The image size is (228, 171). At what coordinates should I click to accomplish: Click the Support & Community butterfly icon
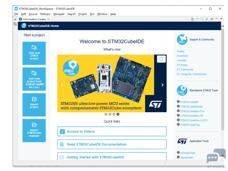182,39
